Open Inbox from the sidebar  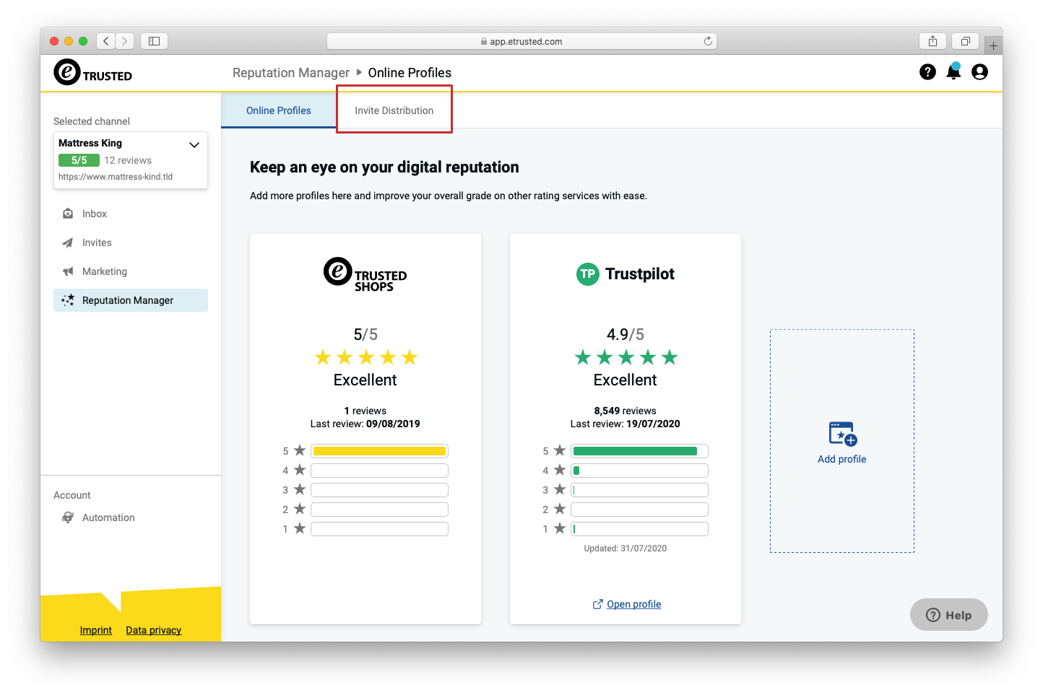[x=131, y=214]
